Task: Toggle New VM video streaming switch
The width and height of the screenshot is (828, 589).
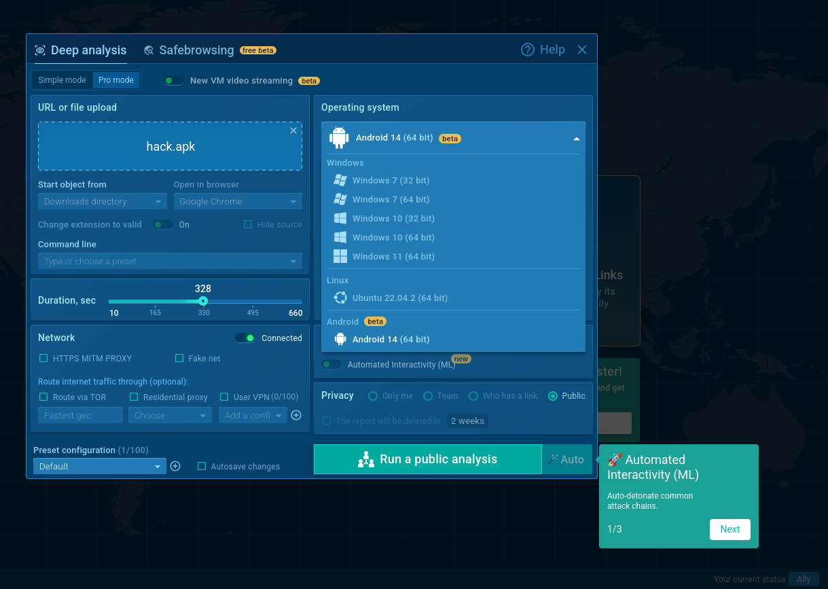Action: [x=174, y=80]
